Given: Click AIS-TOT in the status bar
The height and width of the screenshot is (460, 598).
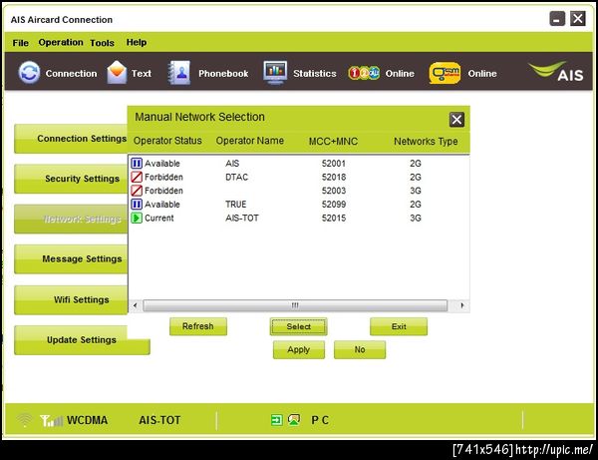Looking at the screenshot, I should 159,420.
